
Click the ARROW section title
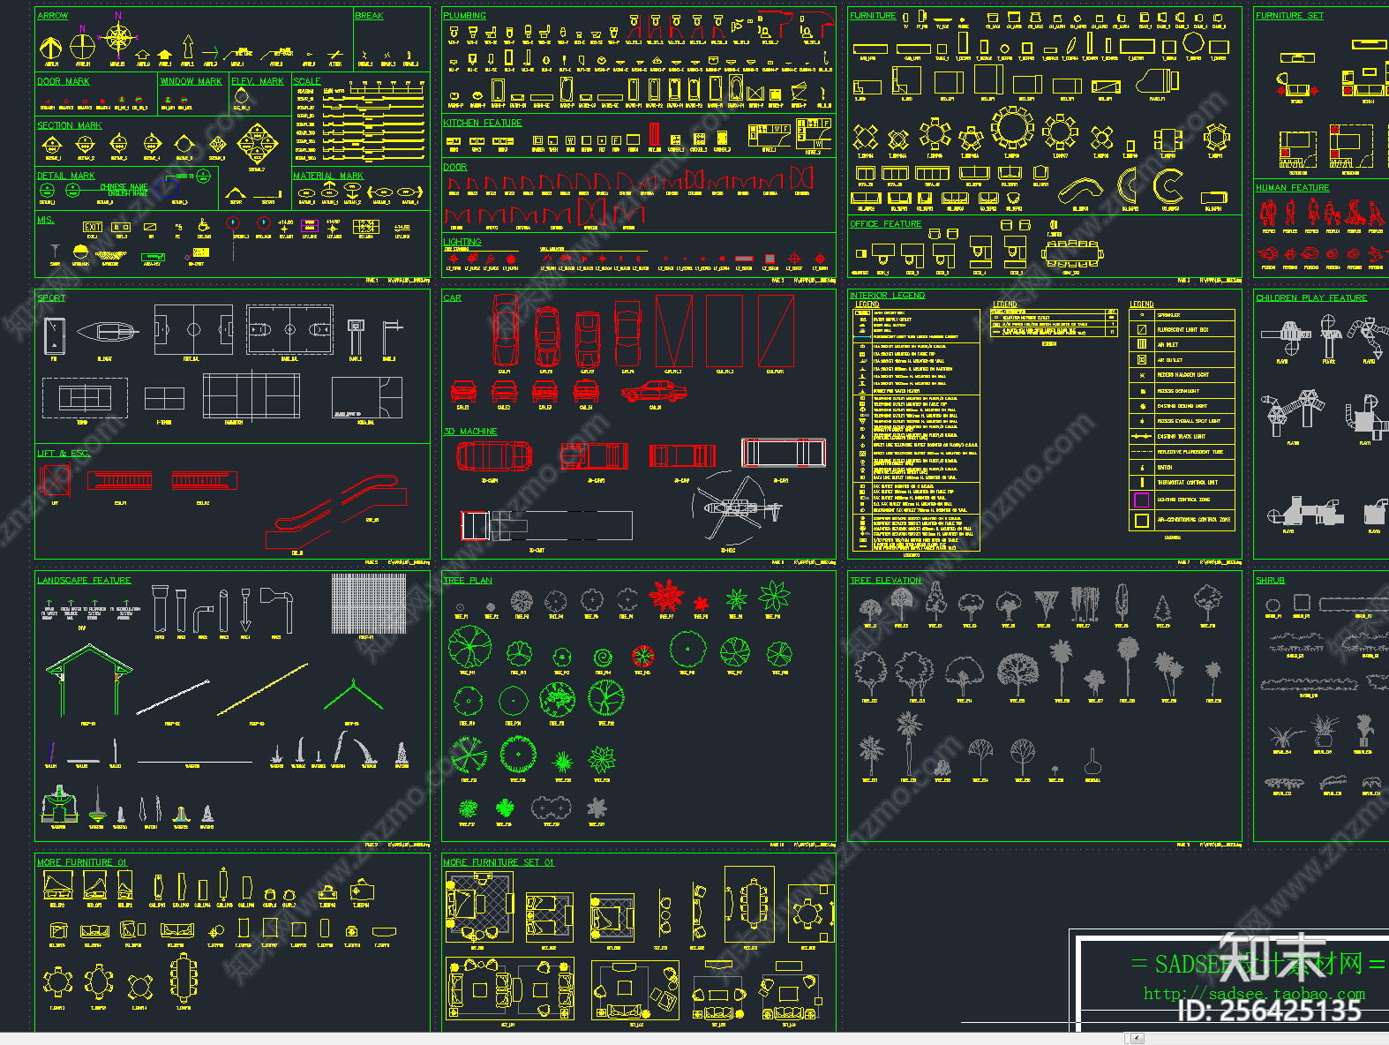[x=53, y=16]
